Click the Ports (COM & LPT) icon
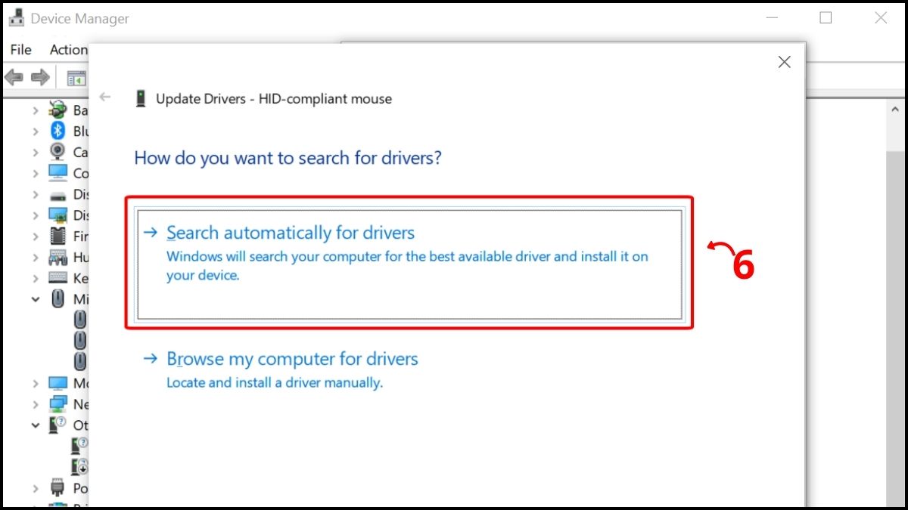The width and height of the screenshot is (908, 510). (58, 488)
